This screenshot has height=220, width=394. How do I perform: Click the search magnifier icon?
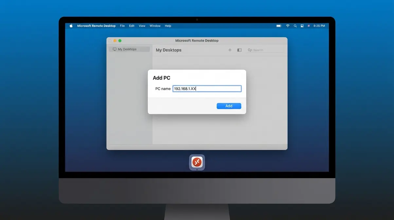[250, 50]
